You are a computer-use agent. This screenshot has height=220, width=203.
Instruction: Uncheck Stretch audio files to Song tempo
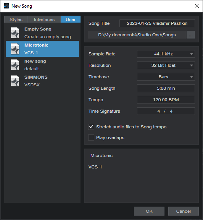pyautogui.click(x=91, y=127)
